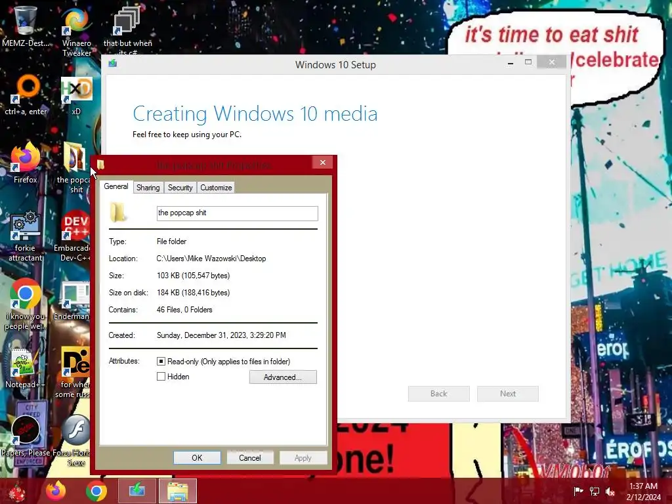The image size is (672, 504).
Task: Switch to the Sharing tab
Action: point(148,187)
